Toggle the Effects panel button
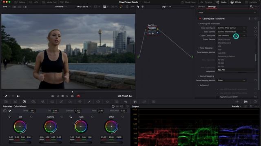The height and width of the screenshot is (146, 261). pos(236,2)
